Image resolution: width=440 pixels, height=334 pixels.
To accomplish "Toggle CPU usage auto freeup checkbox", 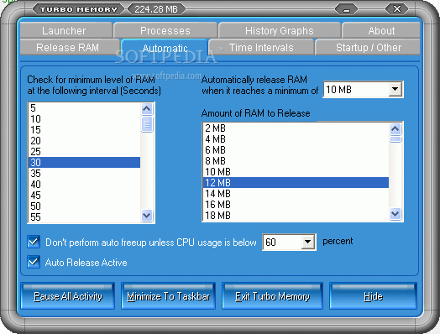I will pyautogui.click(x=34, y=242).
